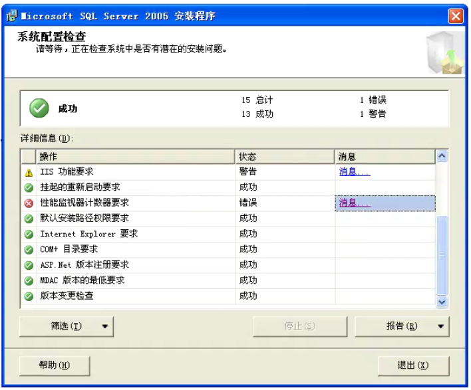Viewport: 471px width, 390px height.
Task: Click the details list scroll up arrow
Action: (442, 156)
